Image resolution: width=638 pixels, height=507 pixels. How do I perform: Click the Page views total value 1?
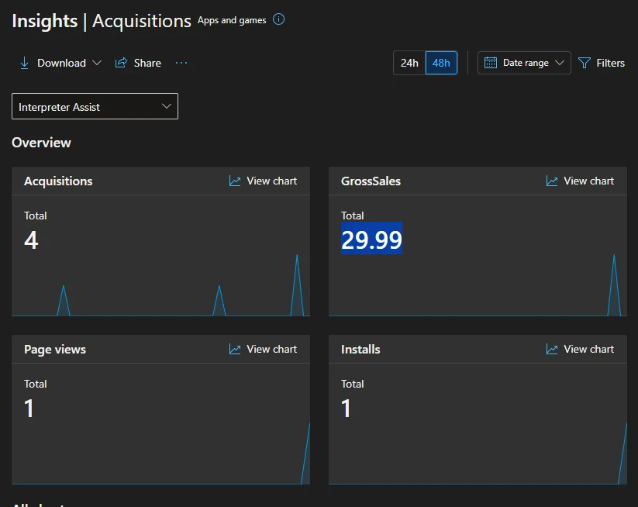[x=29, y=408]
